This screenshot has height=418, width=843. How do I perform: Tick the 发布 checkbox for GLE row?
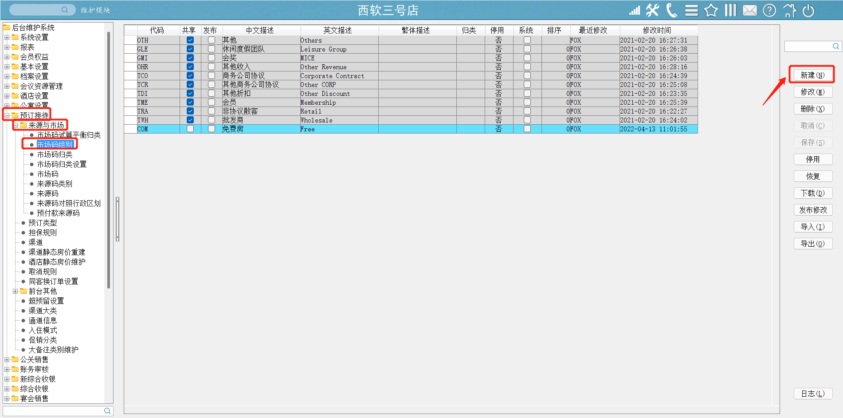click(212, 49)
